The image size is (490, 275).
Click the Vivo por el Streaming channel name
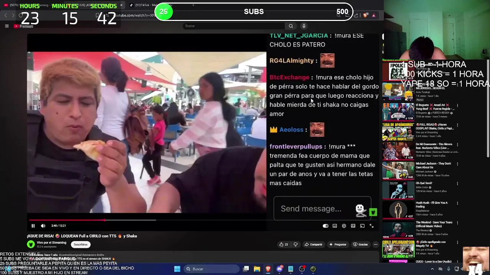[x=52, y=243]
